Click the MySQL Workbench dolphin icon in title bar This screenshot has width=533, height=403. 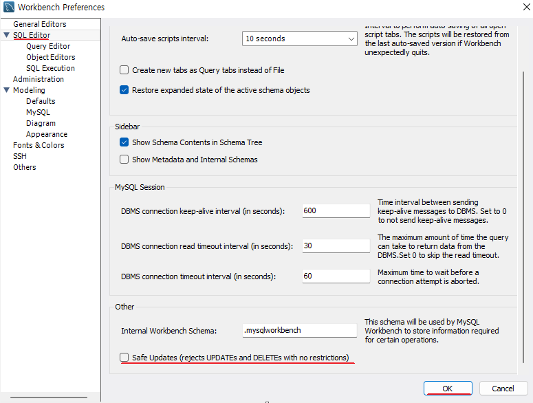[8, 7]
